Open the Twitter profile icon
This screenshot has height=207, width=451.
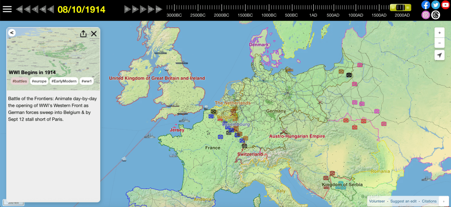(436, 5)
